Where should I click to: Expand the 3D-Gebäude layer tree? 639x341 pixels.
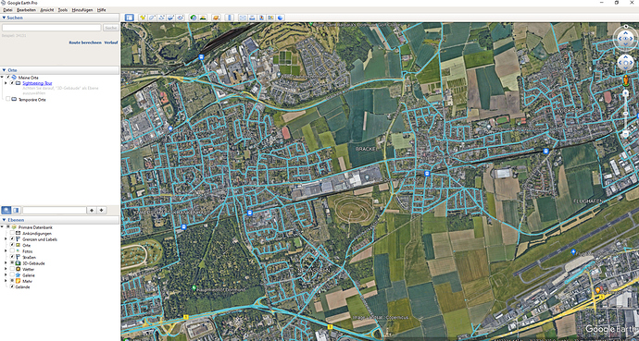pyautogui.click(x=6, y=263)
